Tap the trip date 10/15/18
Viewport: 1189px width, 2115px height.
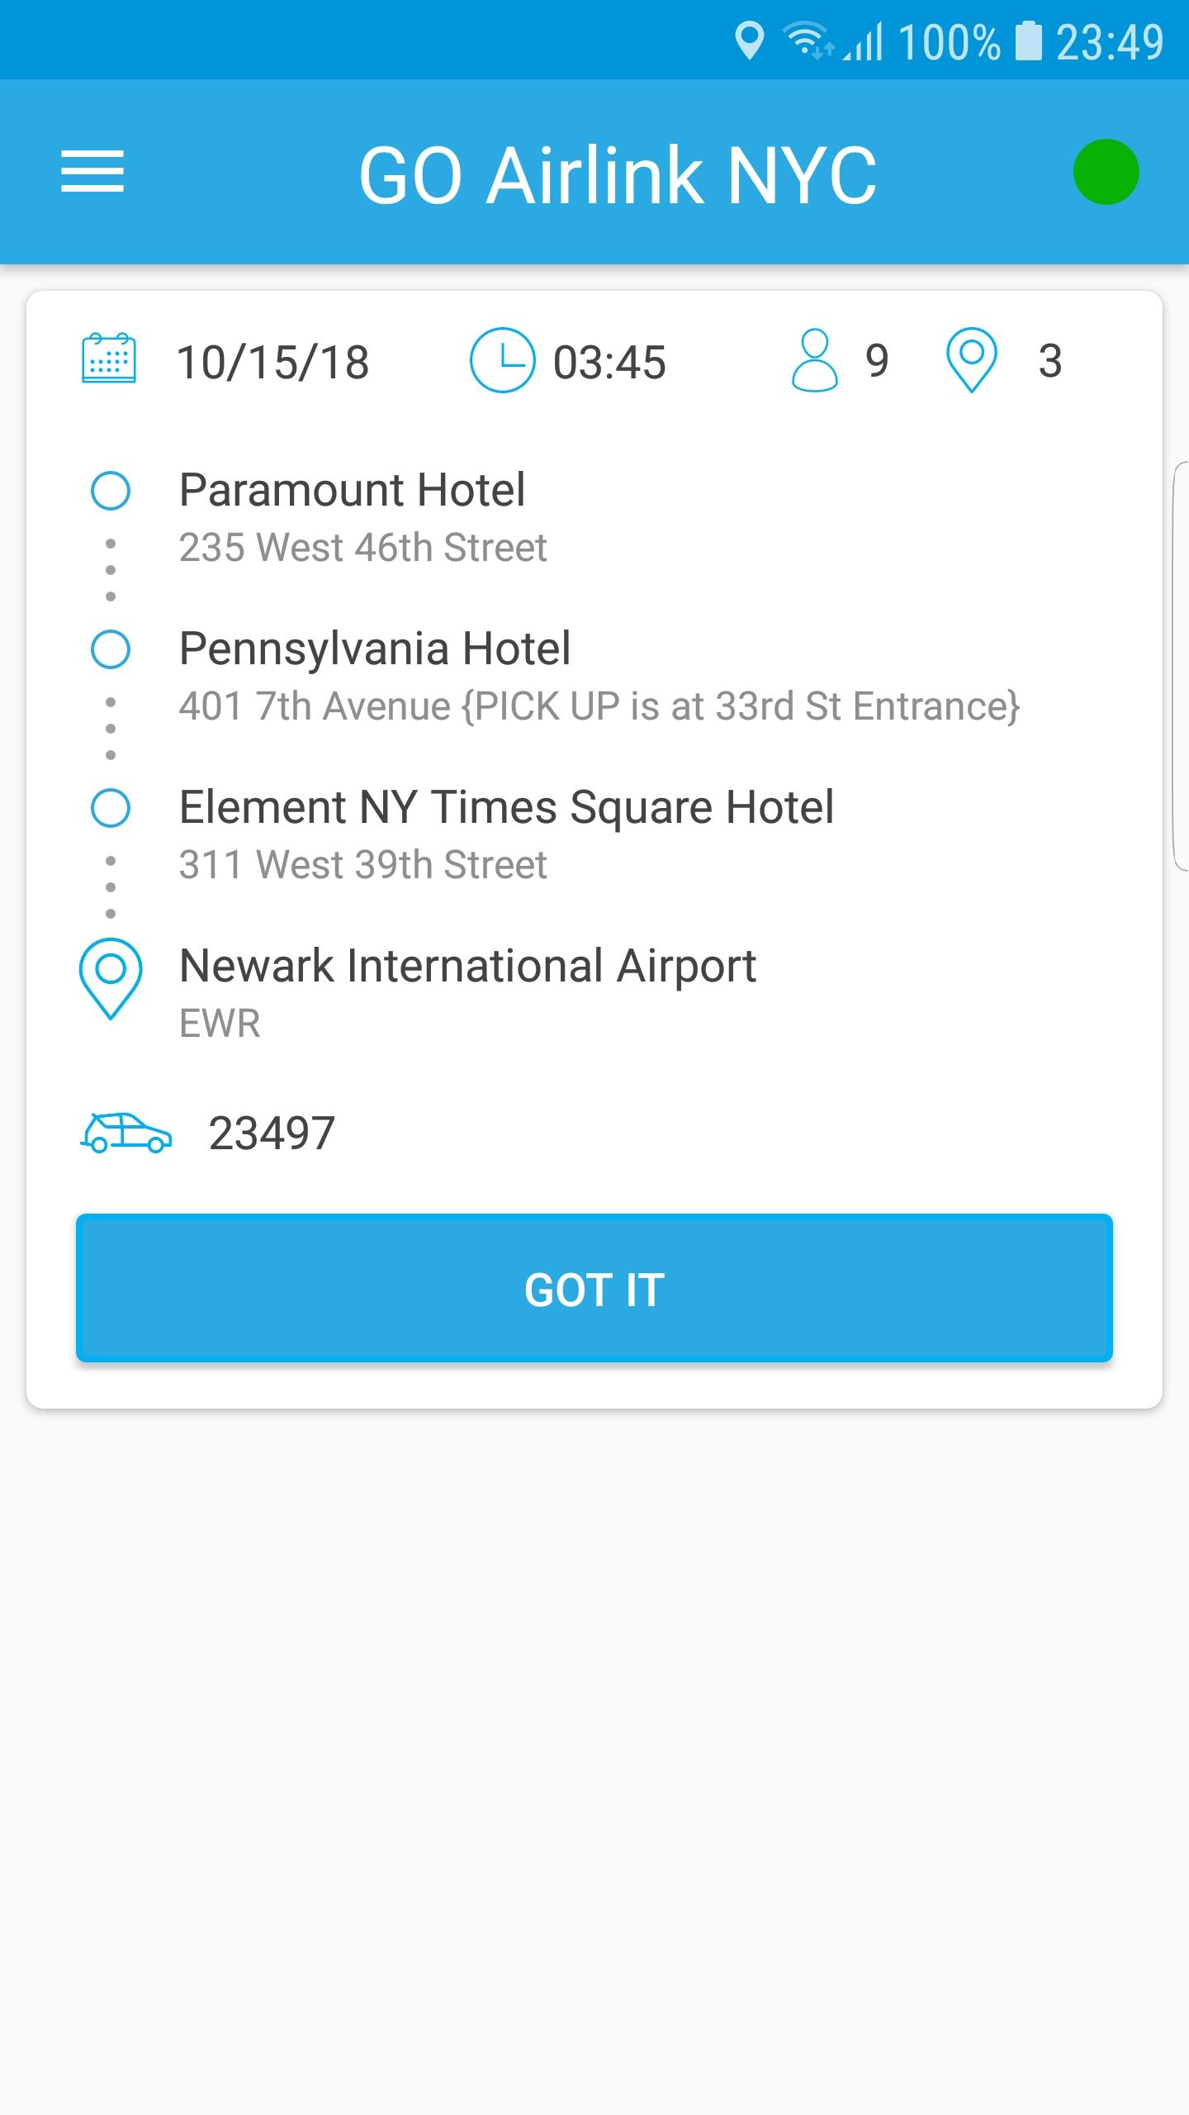click(x=272, y=362)
